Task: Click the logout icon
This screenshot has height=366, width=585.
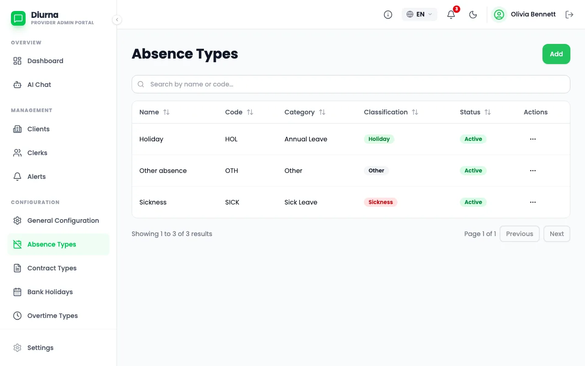Action: [x=569, y=15]
